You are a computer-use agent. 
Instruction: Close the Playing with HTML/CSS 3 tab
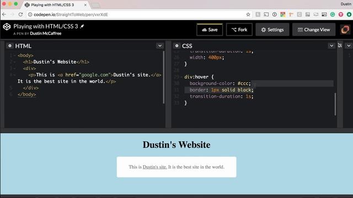[x=85, y=5]
